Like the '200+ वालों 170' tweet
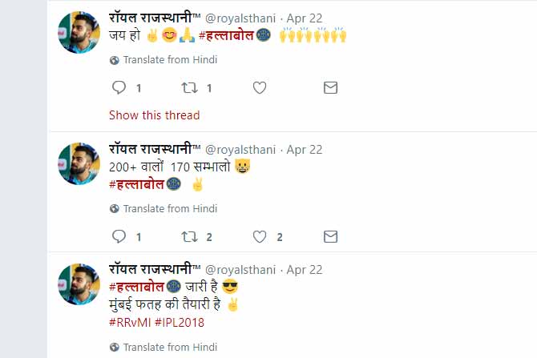The width and height of the screenshot is (537, 358). (260, 236)
